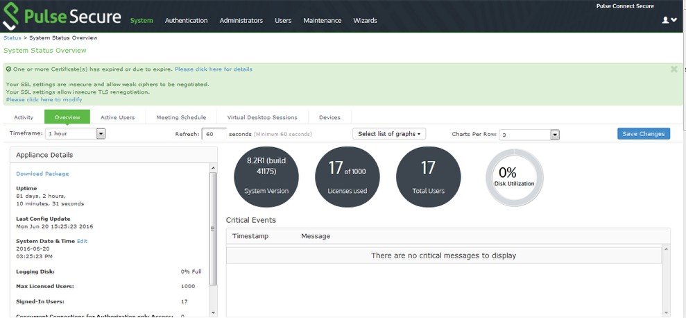Switch to the Active Users tab

click(x=117, y=117)
